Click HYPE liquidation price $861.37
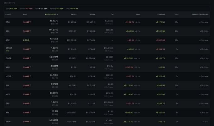Viewport: 214px width, 126px height. [x=110, y=75]
